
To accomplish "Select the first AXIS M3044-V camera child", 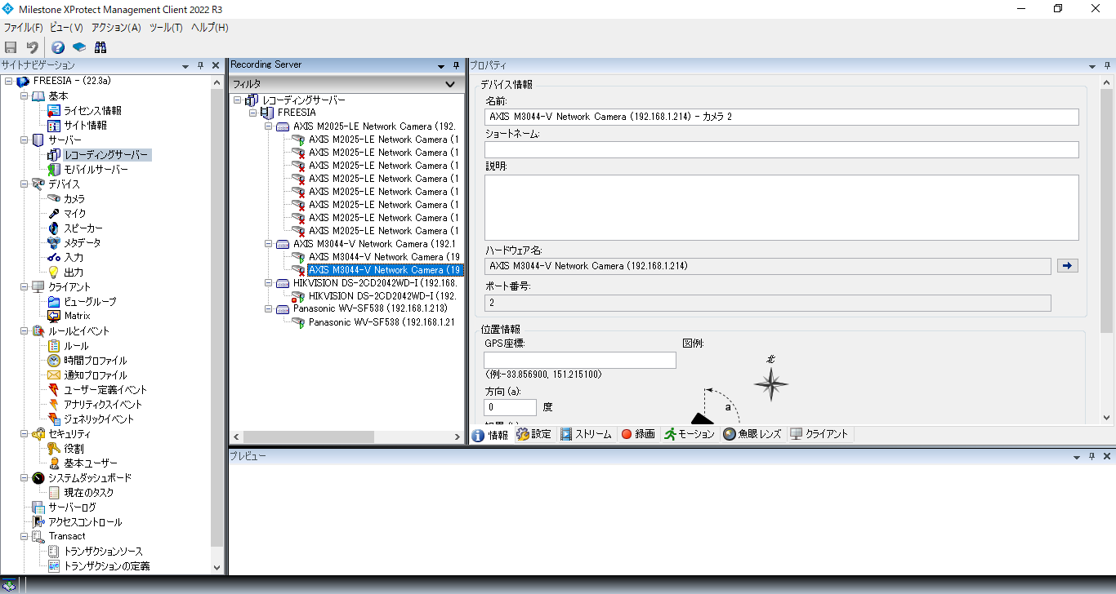I will 384,257.
